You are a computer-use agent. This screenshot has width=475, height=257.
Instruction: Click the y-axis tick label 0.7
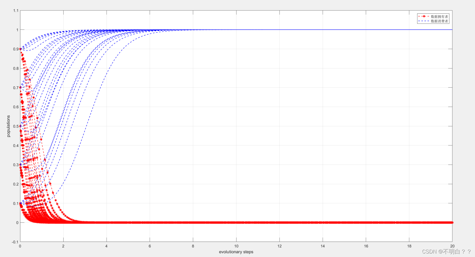(16, 88)
